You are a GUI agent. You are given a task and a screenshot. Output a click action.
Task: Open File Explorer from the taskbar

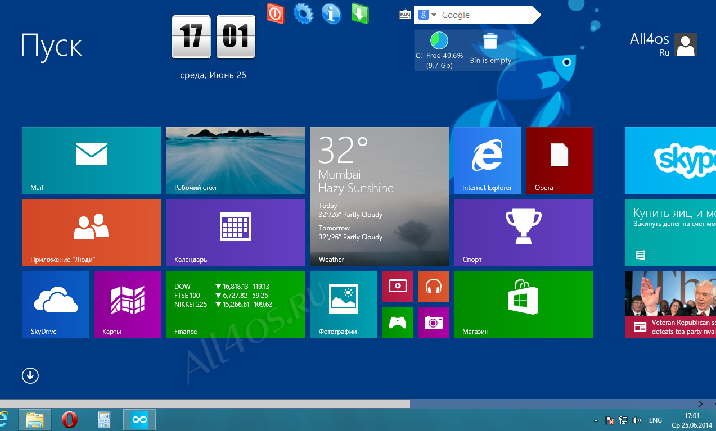pyautogui.click(x=35, y=420)
